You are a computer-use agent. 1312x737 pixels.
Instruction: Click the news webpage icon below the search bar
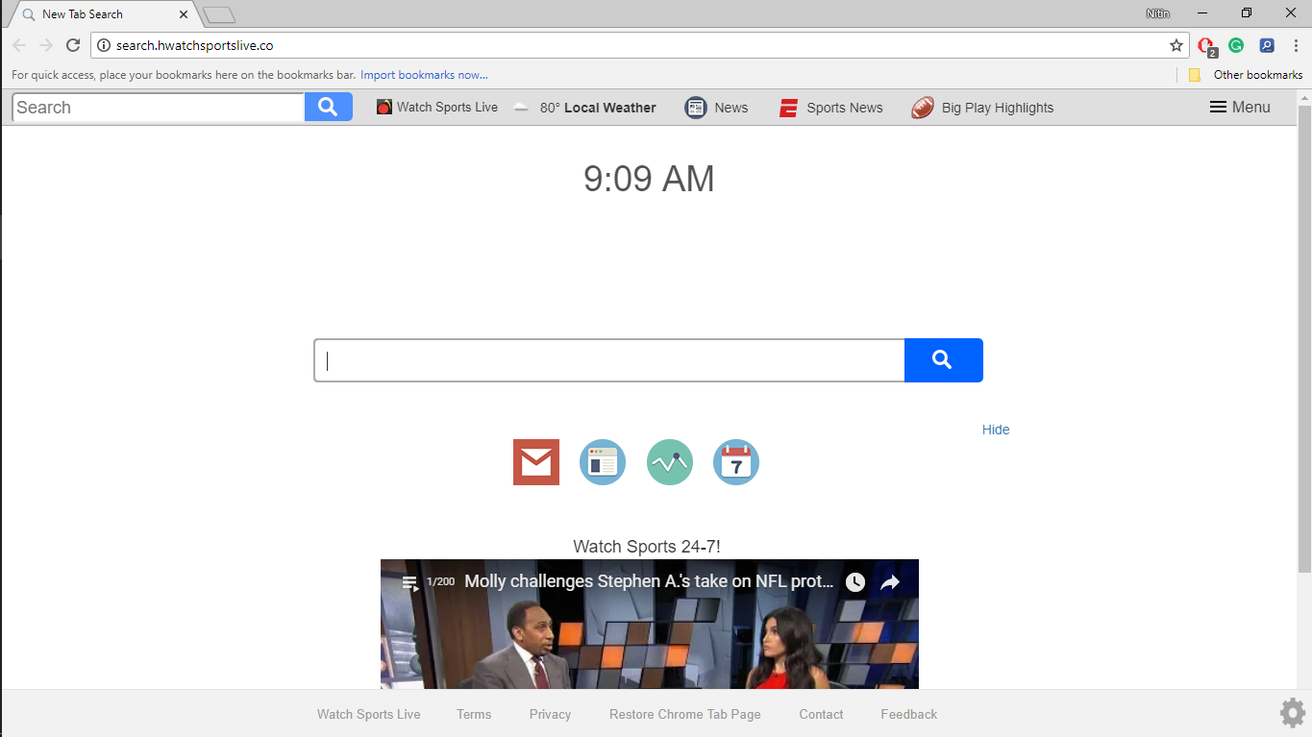click(x=602, y=462)
